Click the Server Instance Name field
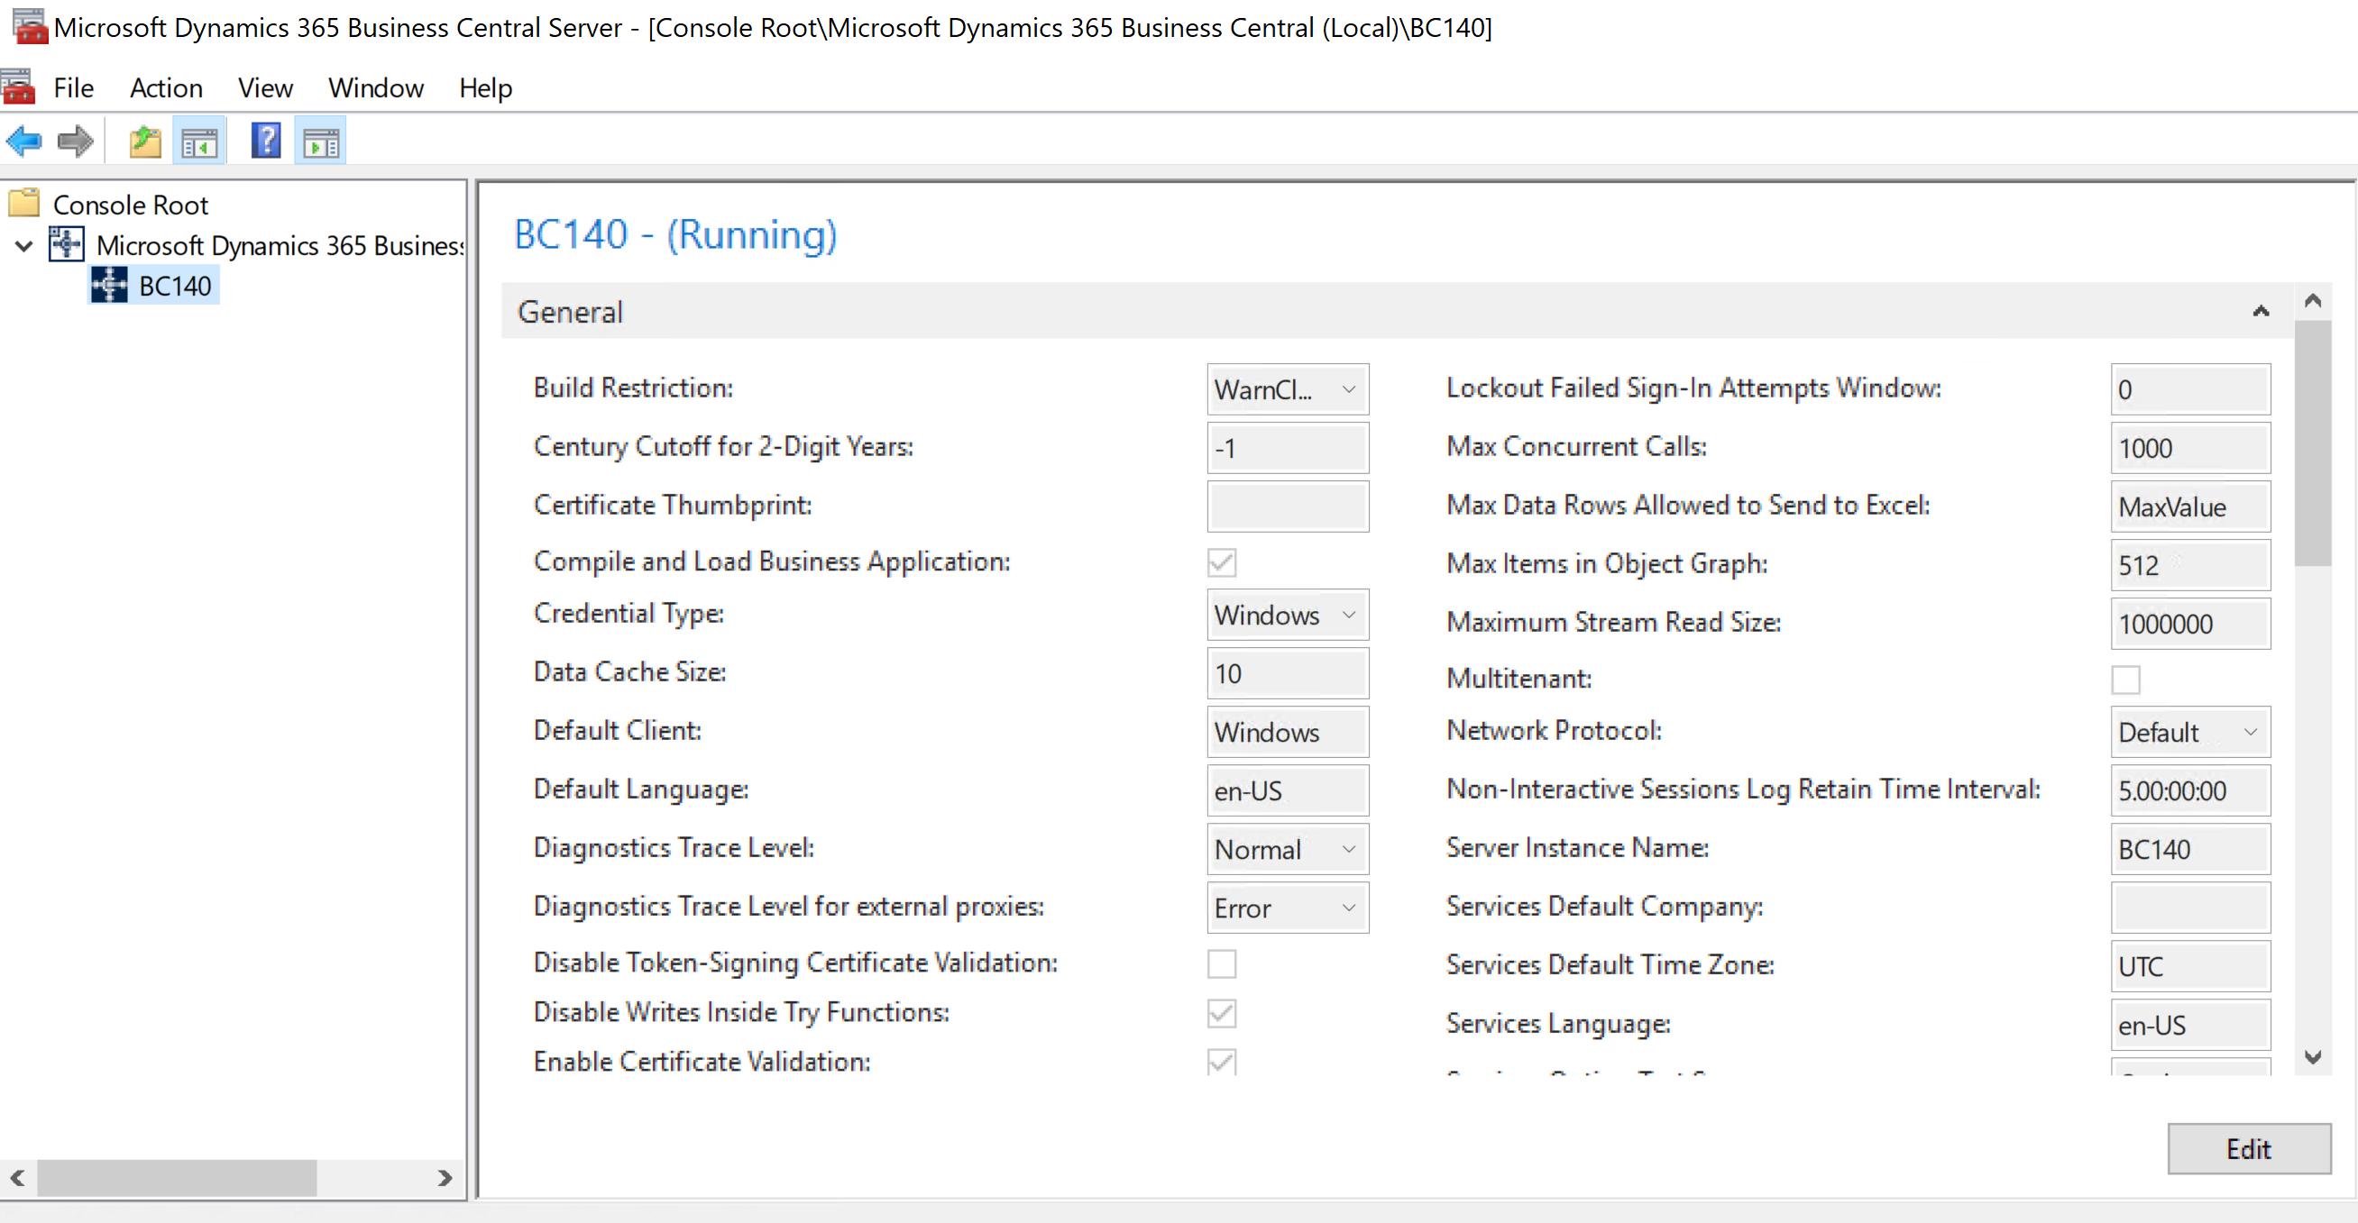This screenshot has width=2358, height=1223. (x=2190, y=849)
